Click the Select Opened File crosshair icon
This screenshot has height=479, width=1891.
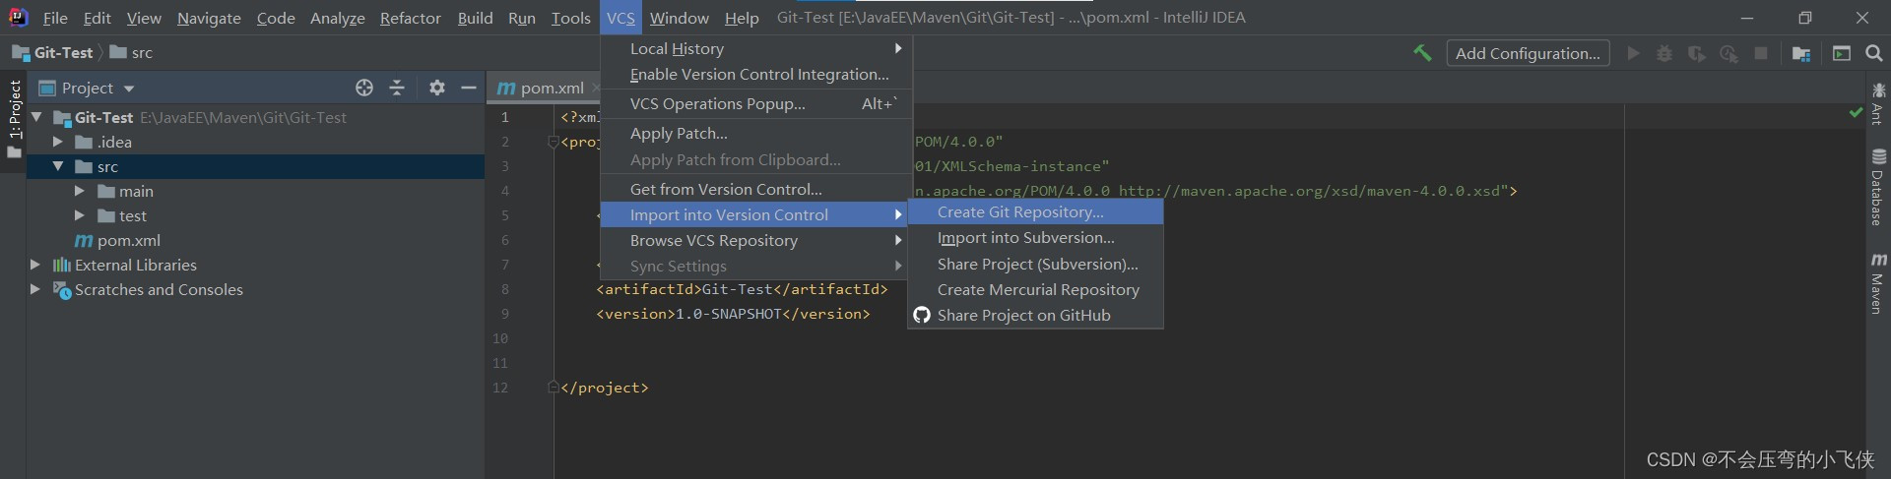pyautogui.click(x=364, y=88)
